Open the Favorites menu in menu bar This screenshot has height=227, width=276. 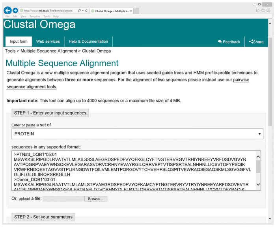point(35,17)
